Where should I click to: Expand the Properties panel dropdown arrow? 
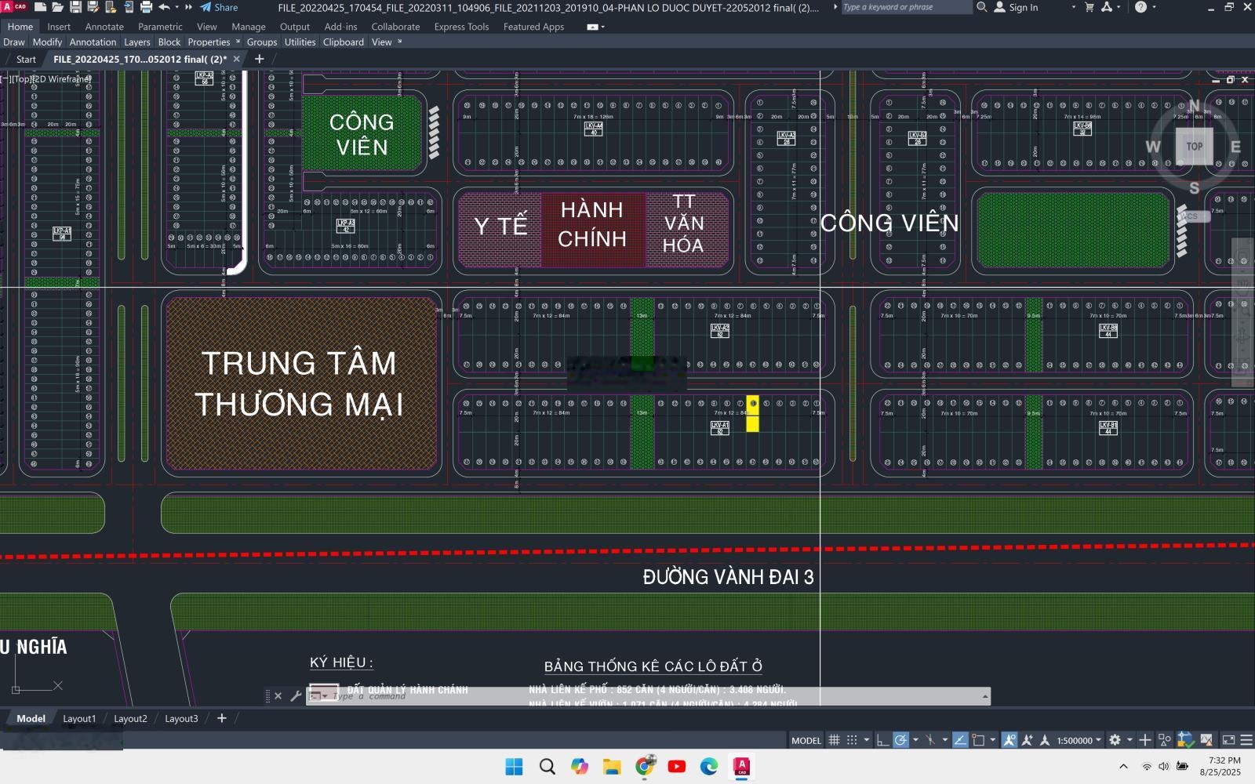[x=237, y=42]
